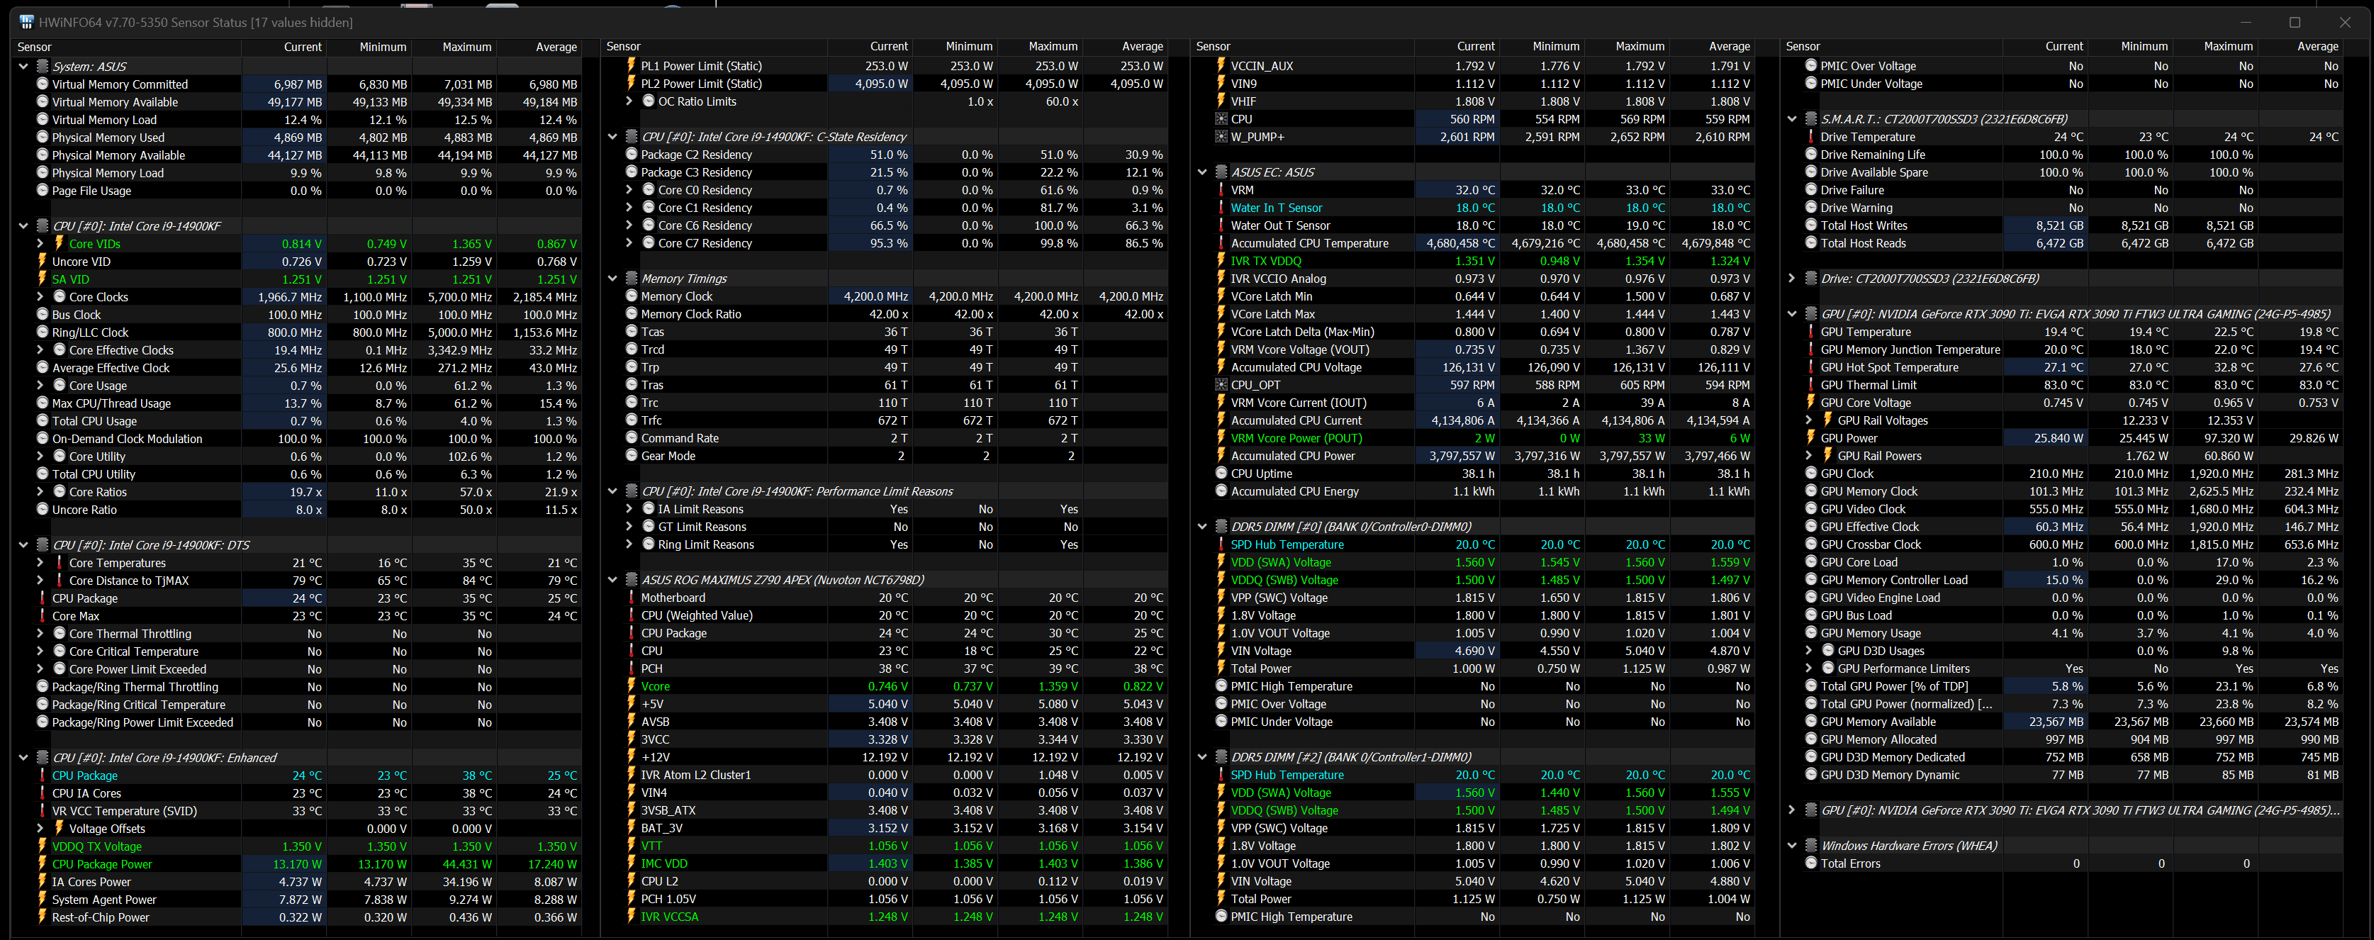Collapse the System: ASUS sensor group
2374x940 pixels.
(x=23, y=67)
